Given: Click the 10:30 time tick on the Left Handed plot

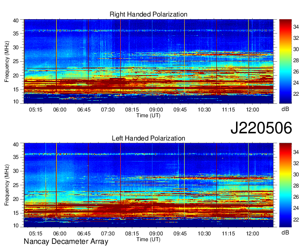Looking at the screenshot, I should [204, 234].
